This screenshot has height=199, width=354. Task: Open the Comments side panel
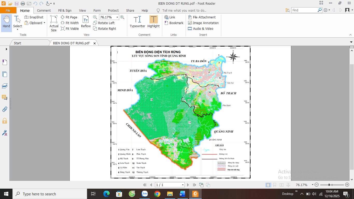point(5,97)
